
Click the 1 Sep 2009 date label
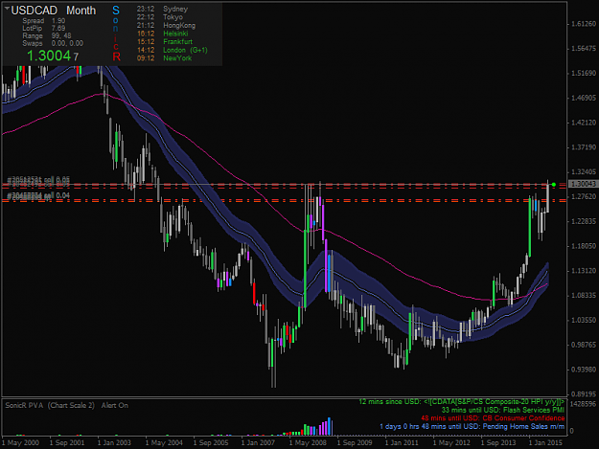(355, 443)
